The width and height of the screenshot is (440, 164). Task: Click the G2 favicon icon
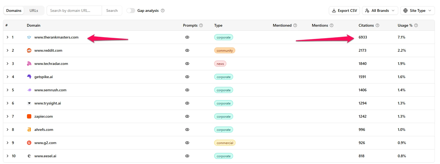pyautogui.click(x=29, y=143)
